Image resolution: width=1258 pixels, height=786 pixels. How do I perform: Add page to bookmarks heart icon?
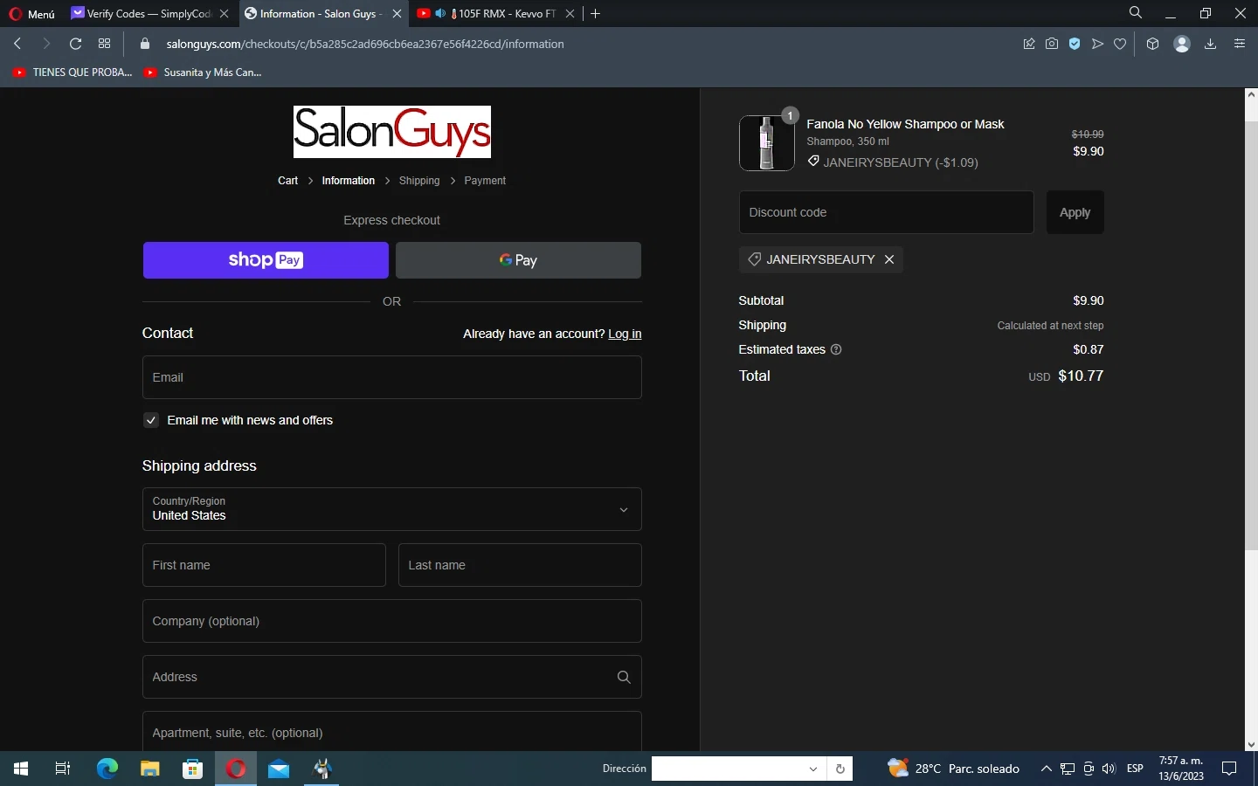pos(1120,44)
